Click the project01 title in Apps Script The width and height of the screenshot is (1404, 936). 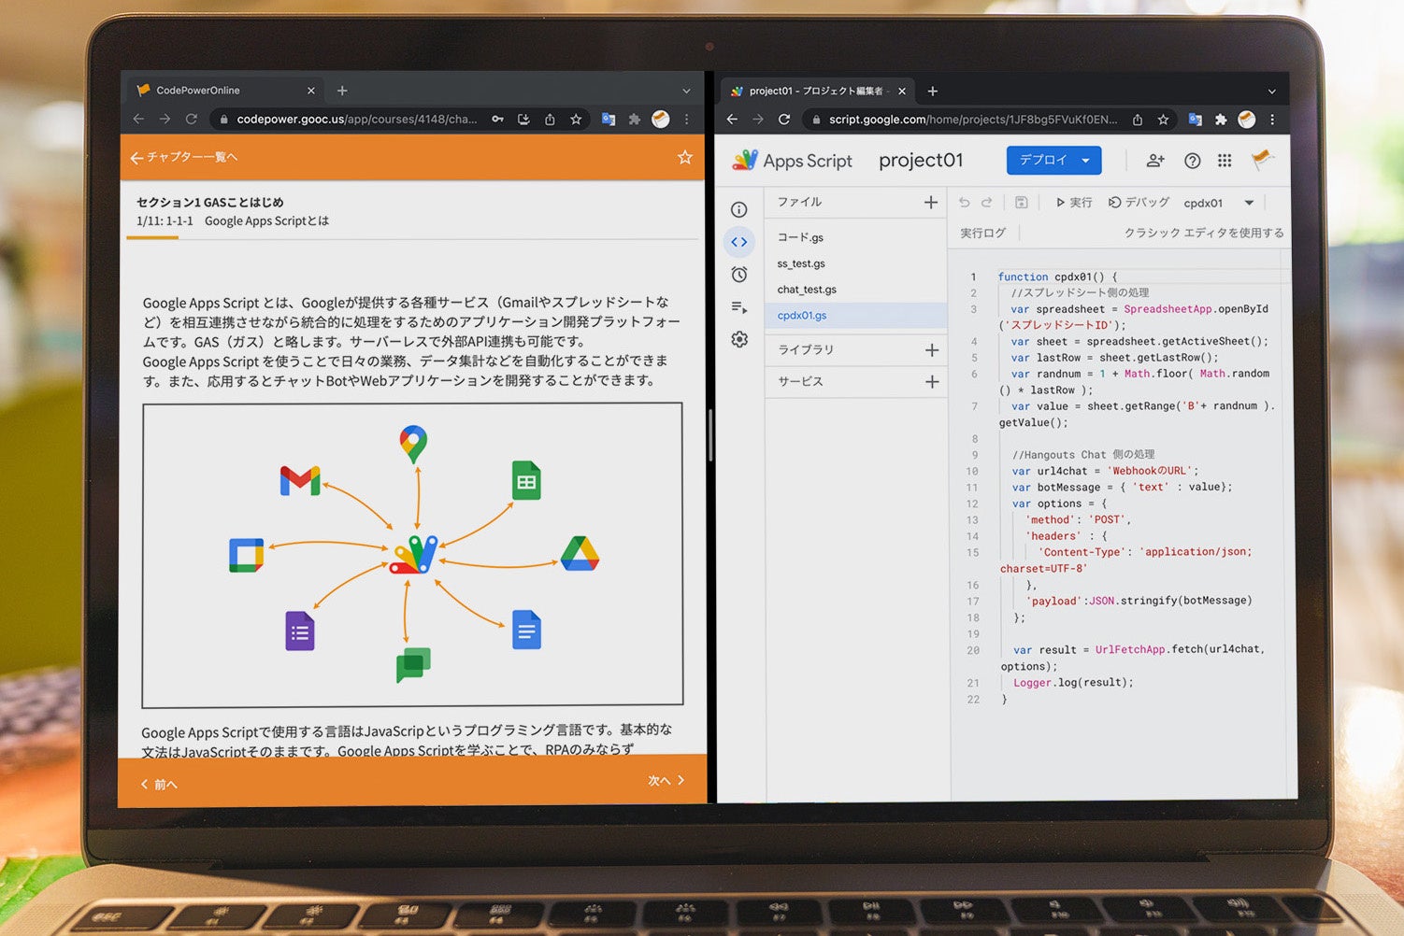[x=921, y=161]
